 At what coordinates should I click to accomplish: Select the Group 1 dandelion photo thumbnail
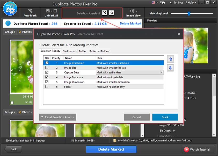[22, 67]
